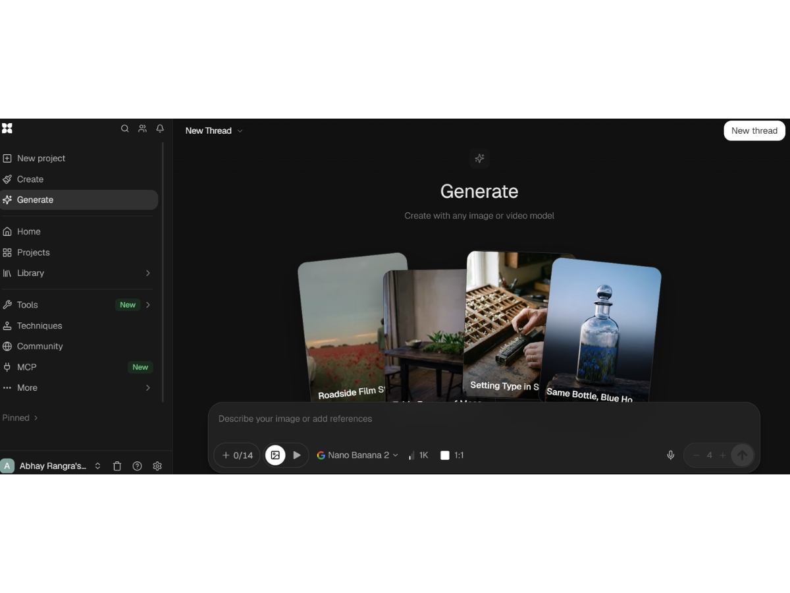Add references with the 0/14 button

click(237, 455)
